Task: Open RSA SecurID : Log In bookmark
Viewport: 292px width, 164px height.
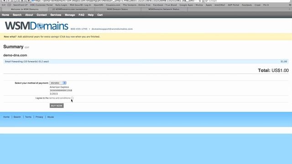Action: click(80, 5)
